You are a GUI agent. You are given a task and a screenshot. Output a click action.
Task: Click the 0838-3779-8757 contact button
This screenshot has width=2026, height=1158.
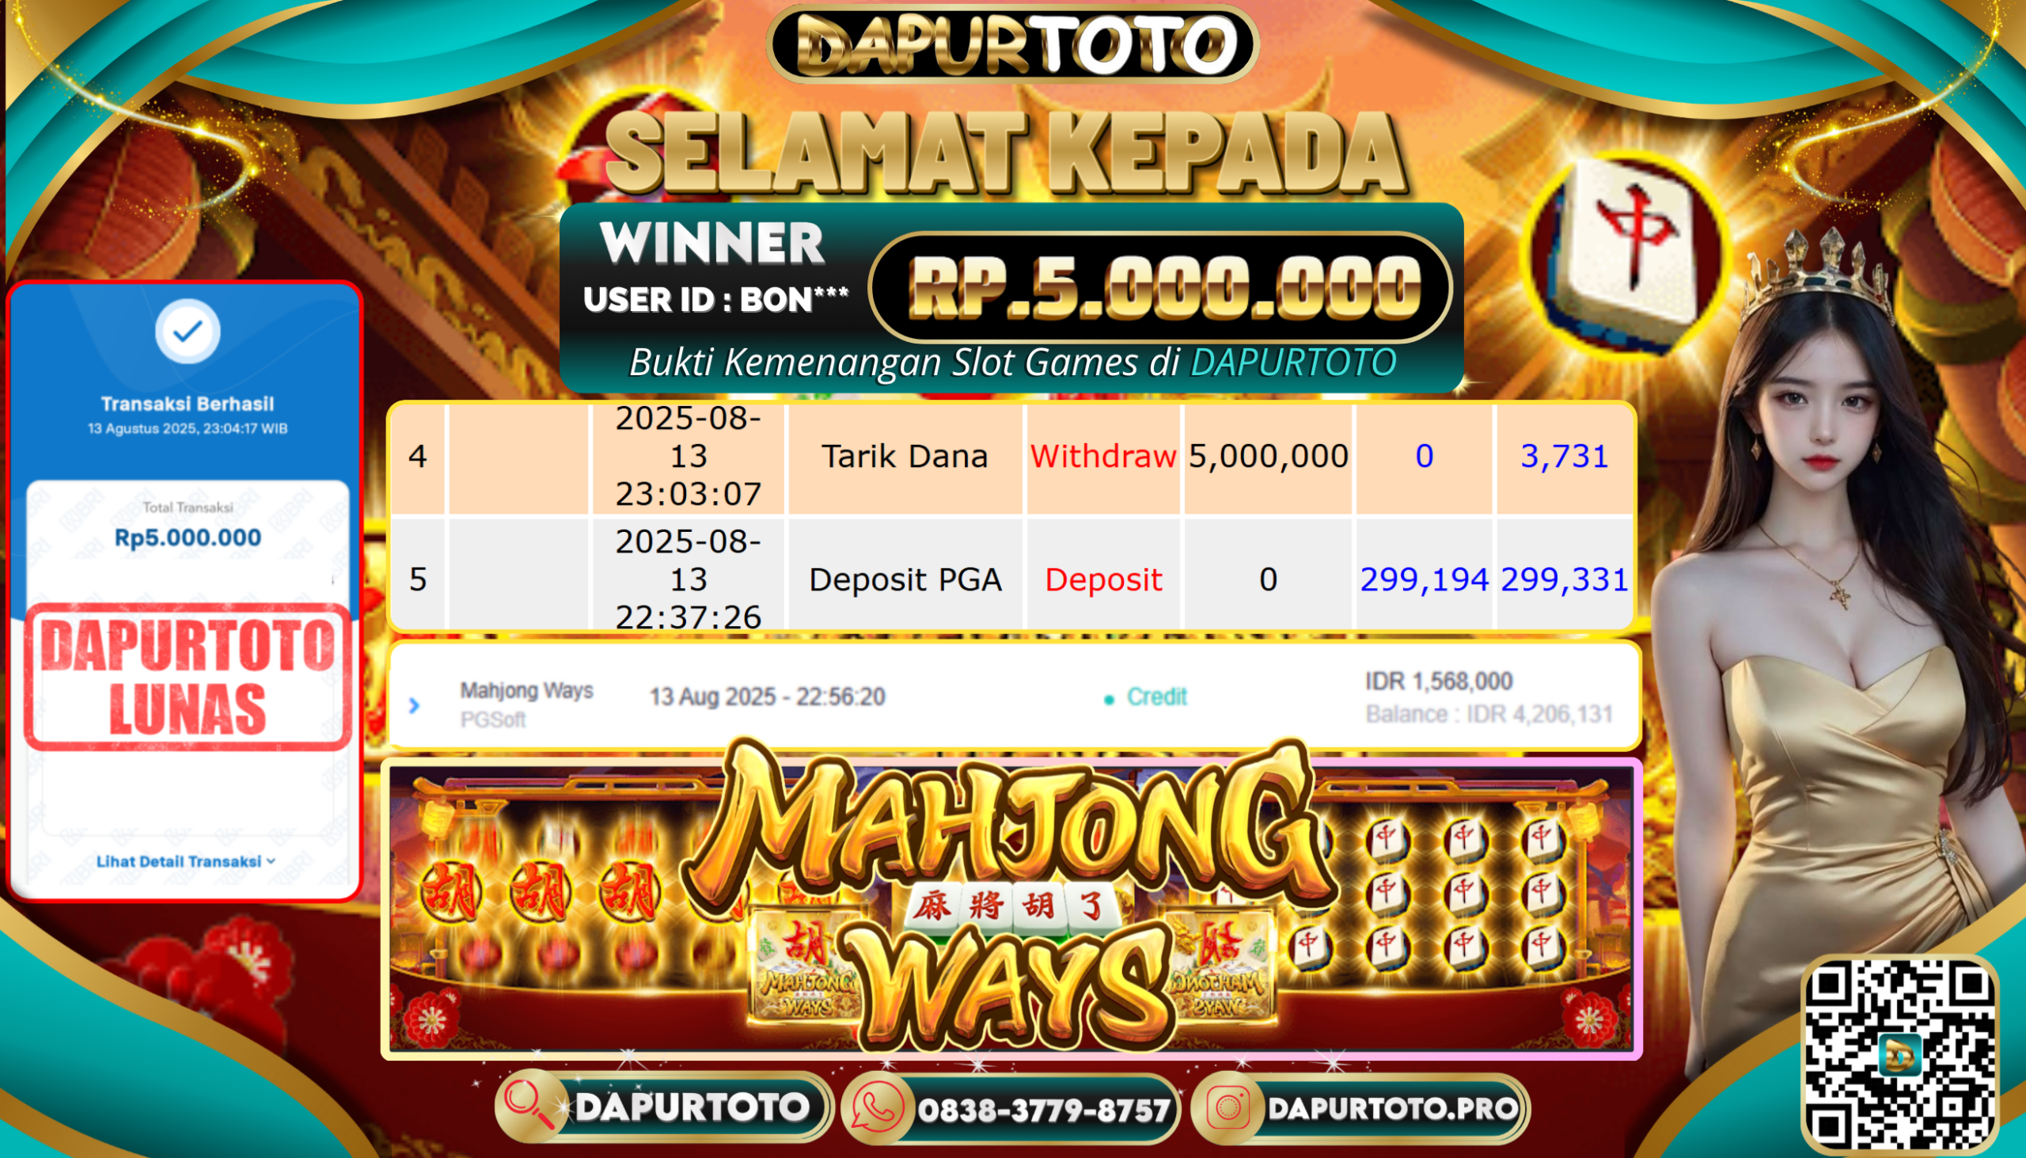click(1010, 1109)
